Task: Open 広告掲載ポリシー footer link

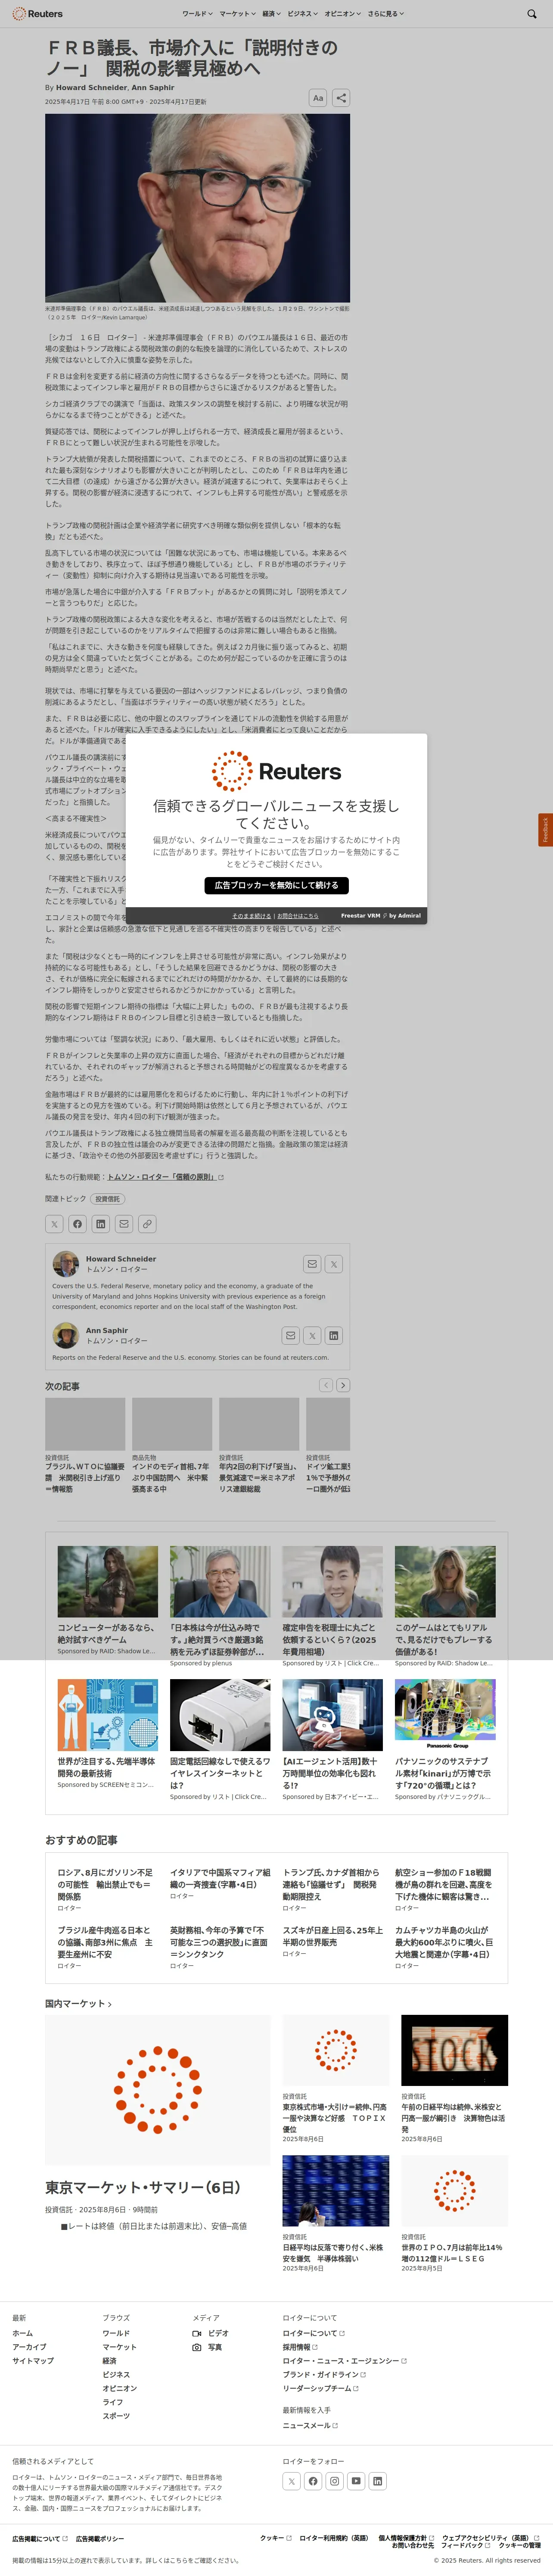Action: click(x=100, y=2539)
